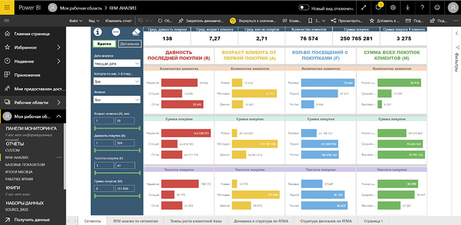
Task: Open ellipsis next to RFM-АНАЛИЗ report
Action: point(59,158)
